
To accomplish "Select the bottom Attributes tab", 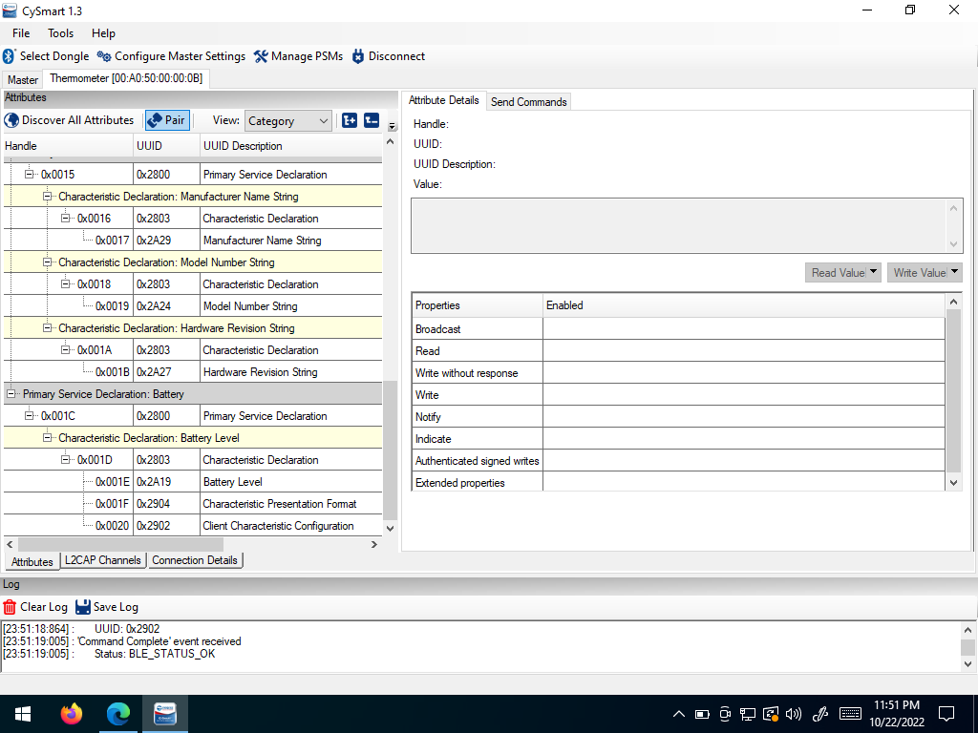I will pos(32,561).
